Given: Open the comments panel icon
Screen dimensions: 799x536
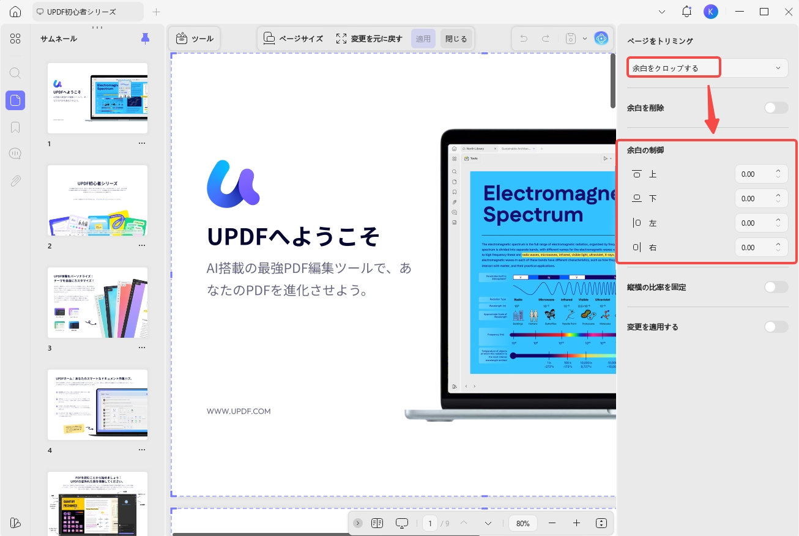Looking at the screenshot, I should 15,154.
